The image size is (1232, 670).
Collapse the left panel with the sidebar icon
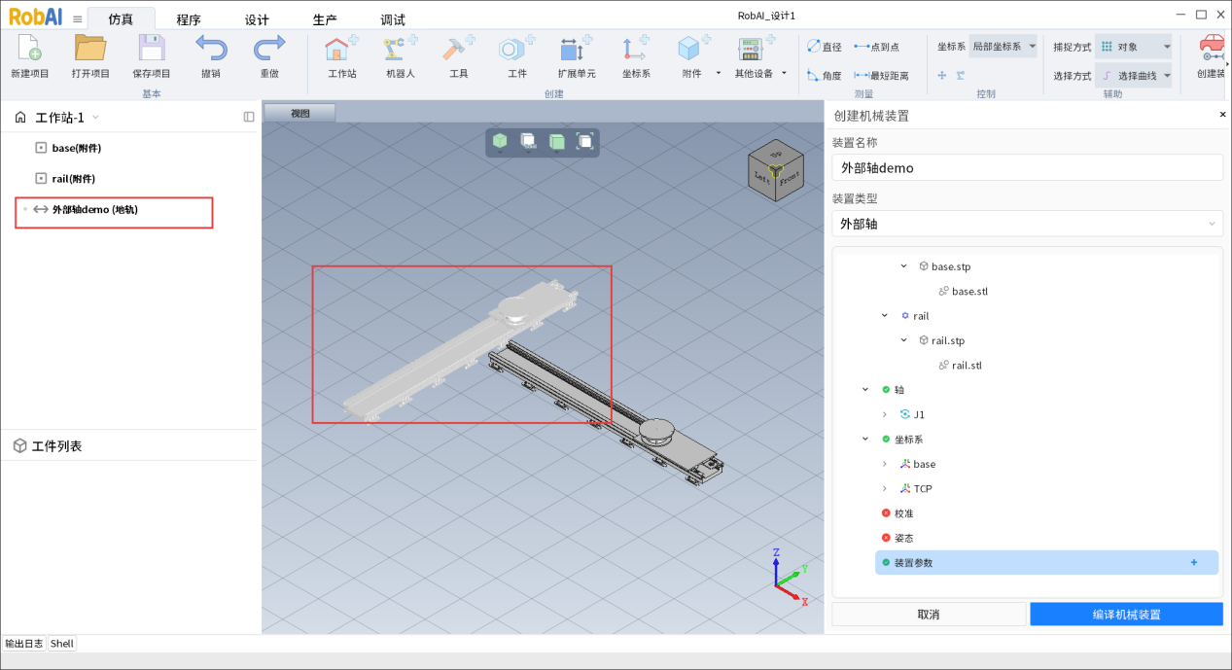tap(249, 117)
